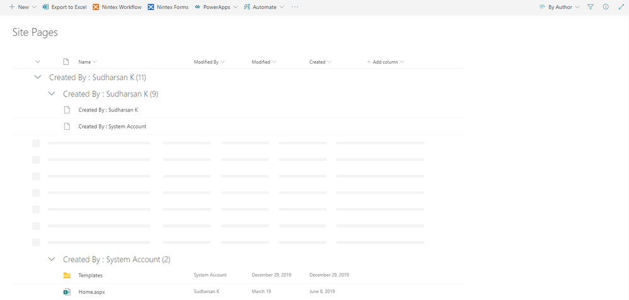Click the orange Nintex Workflow icon
The width and height of the screenshot is (629, 300).
(x=95, y=7)
